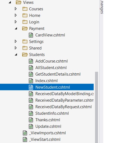Image resolution: width=116 pixels, height=143 pixels.
Task: Select GetStudentDetails.cshtml in the tree
Action: 58,74
